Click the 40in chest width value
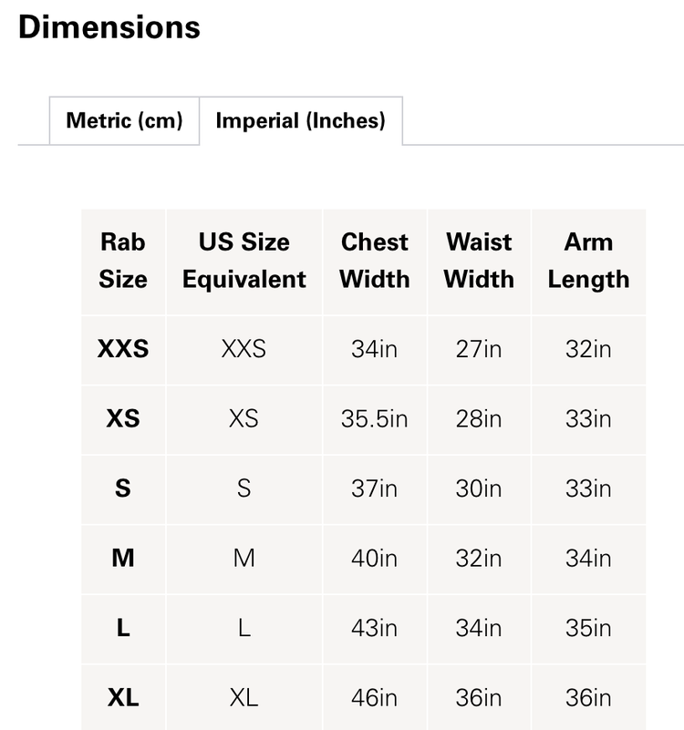This screenshot has height=730, width=684. click(x=374, y=558)
